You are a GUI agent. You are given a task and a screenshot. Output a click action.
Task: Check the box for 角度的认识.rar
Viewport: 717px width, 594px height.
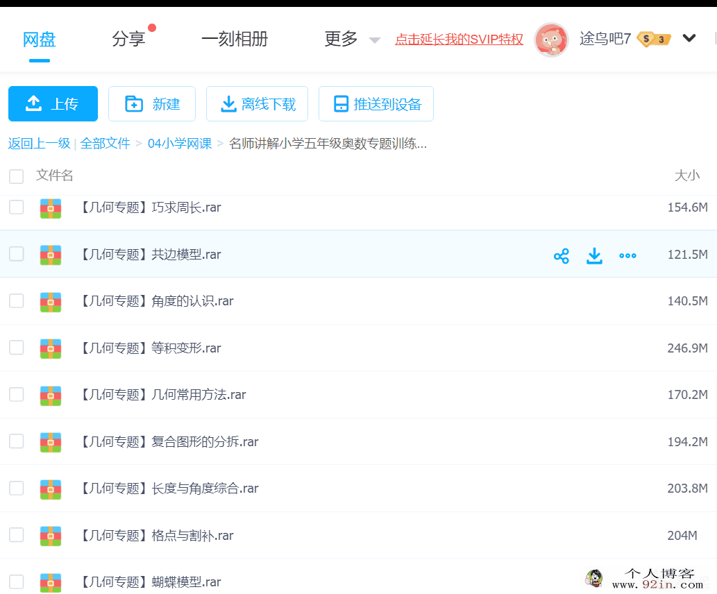[17, 301]
